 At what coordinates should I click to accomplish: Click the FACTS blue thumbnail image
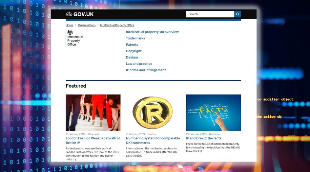[213, 112]
